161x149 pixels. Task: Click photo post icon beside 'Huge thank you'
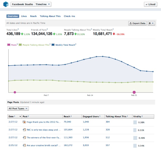(24, 122)
